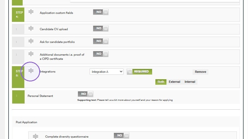Click the green STEP 5 label block
Viewport: 248px width, 139px height.
pos(18,77)
